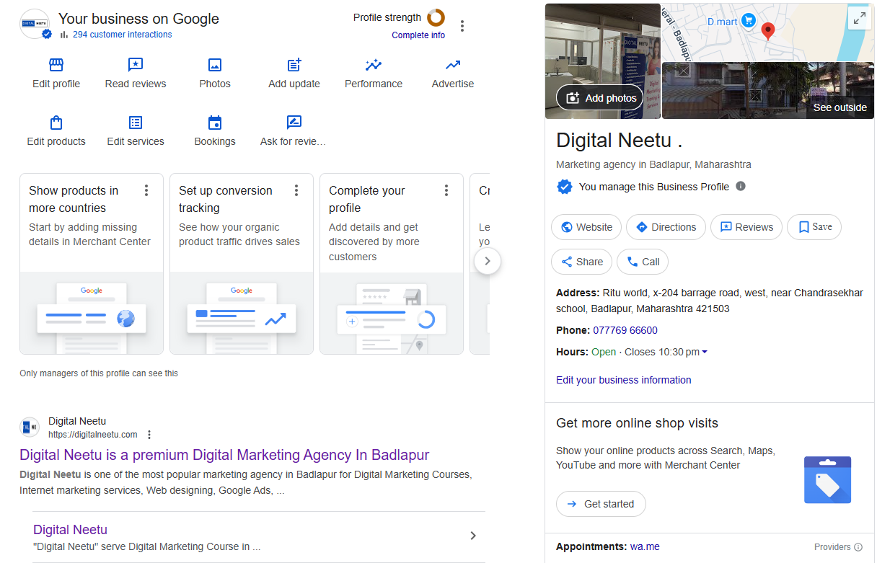Open Edit profile storefront icon

pyautogui.click(x=56, y=65)
